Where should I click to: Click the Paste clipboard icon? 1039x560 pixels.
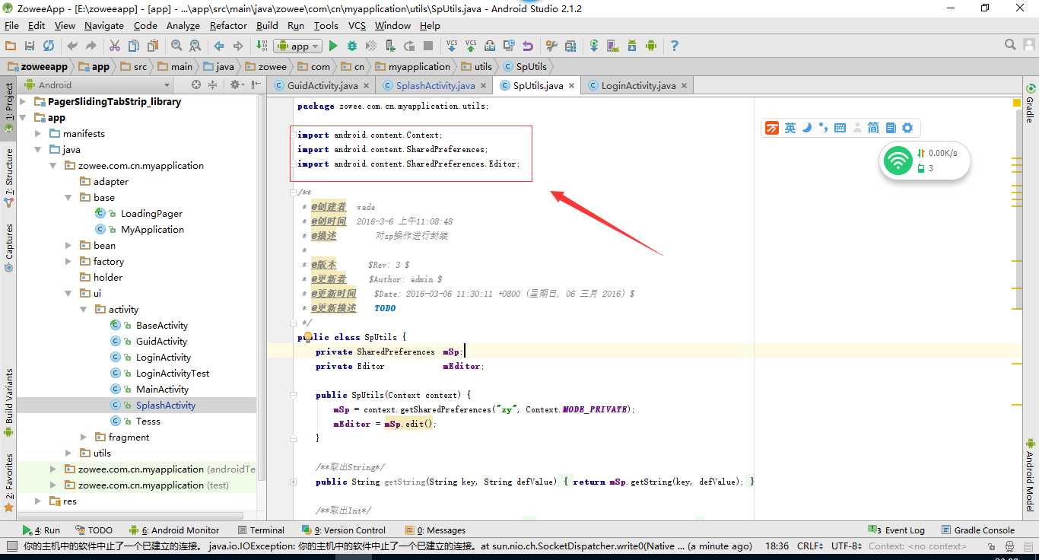pyautogui.click(x=153, y=46)
